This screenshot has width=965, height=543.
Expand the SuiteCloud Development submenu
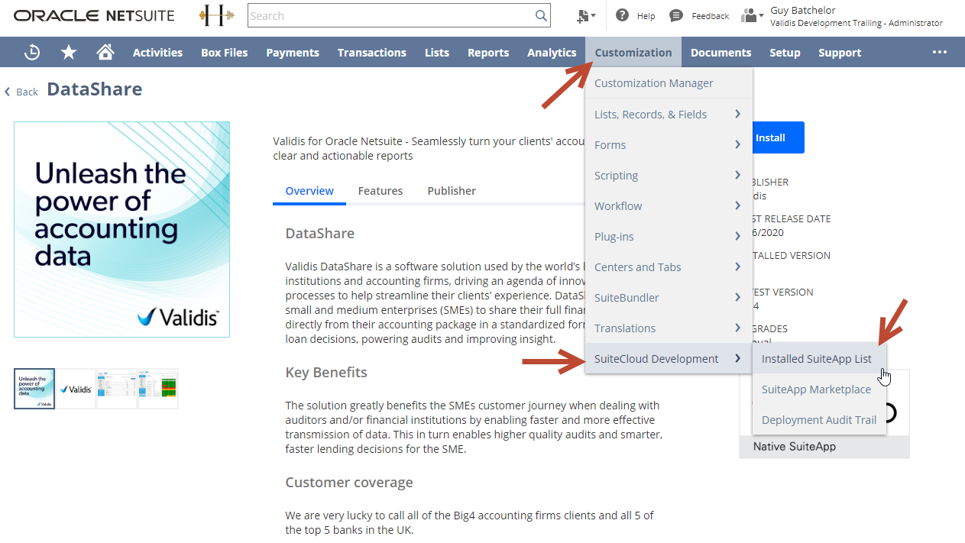pyautogui.click(x=669, y=359)
